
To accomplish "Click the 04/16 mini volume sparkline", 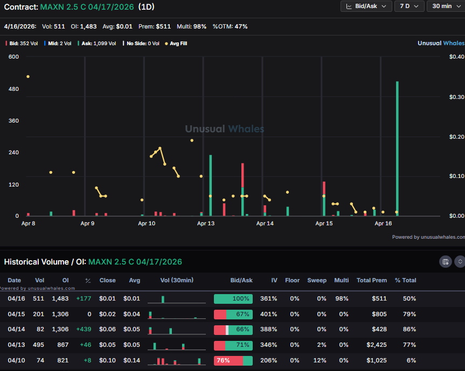I will point(177,299).
